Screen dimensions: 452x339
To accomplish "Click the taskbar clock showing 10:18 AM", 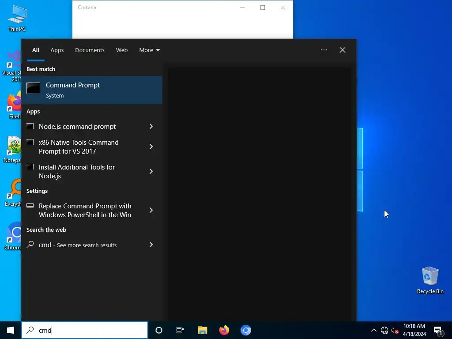I will click(414, 330).
